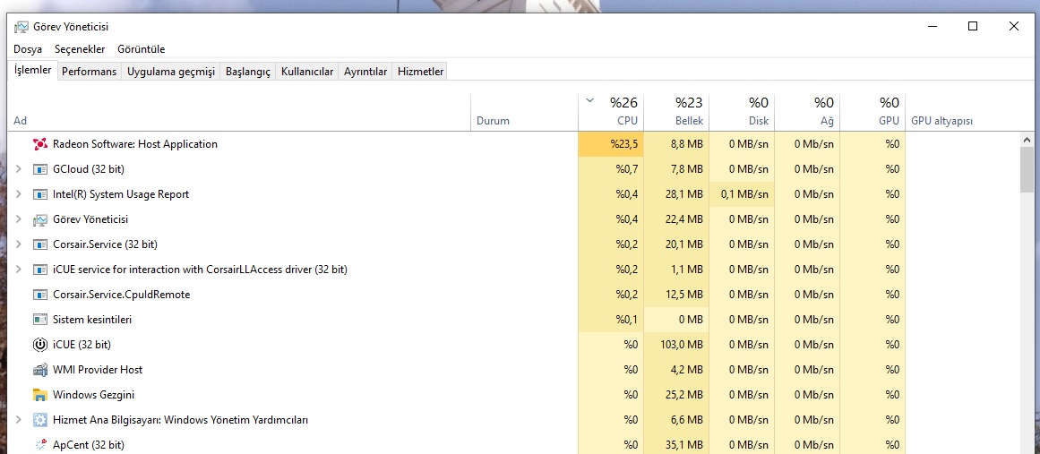Click the WMI Provider Host icon
The image size is (1040, 454).
pos(39,370)
